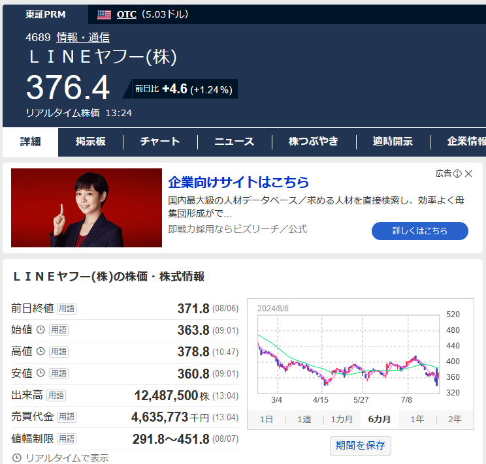The height and width of the screenshot is (464, 486).
Task: Open 用語 glossary for 売買代金
Action: click(67, 417)
